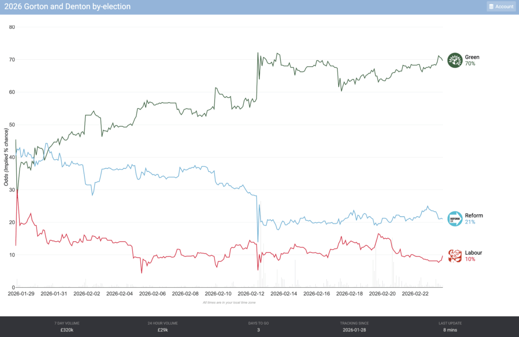The image size is (519, 337).
Task: Select the Reform series name label
Action: (474, 216)
